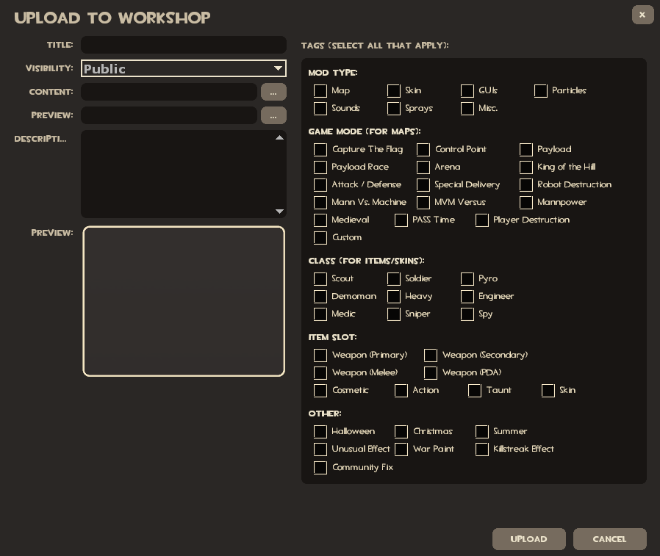
Task: Open the Visibility dropdown
Action: click(x=184, y=68)
